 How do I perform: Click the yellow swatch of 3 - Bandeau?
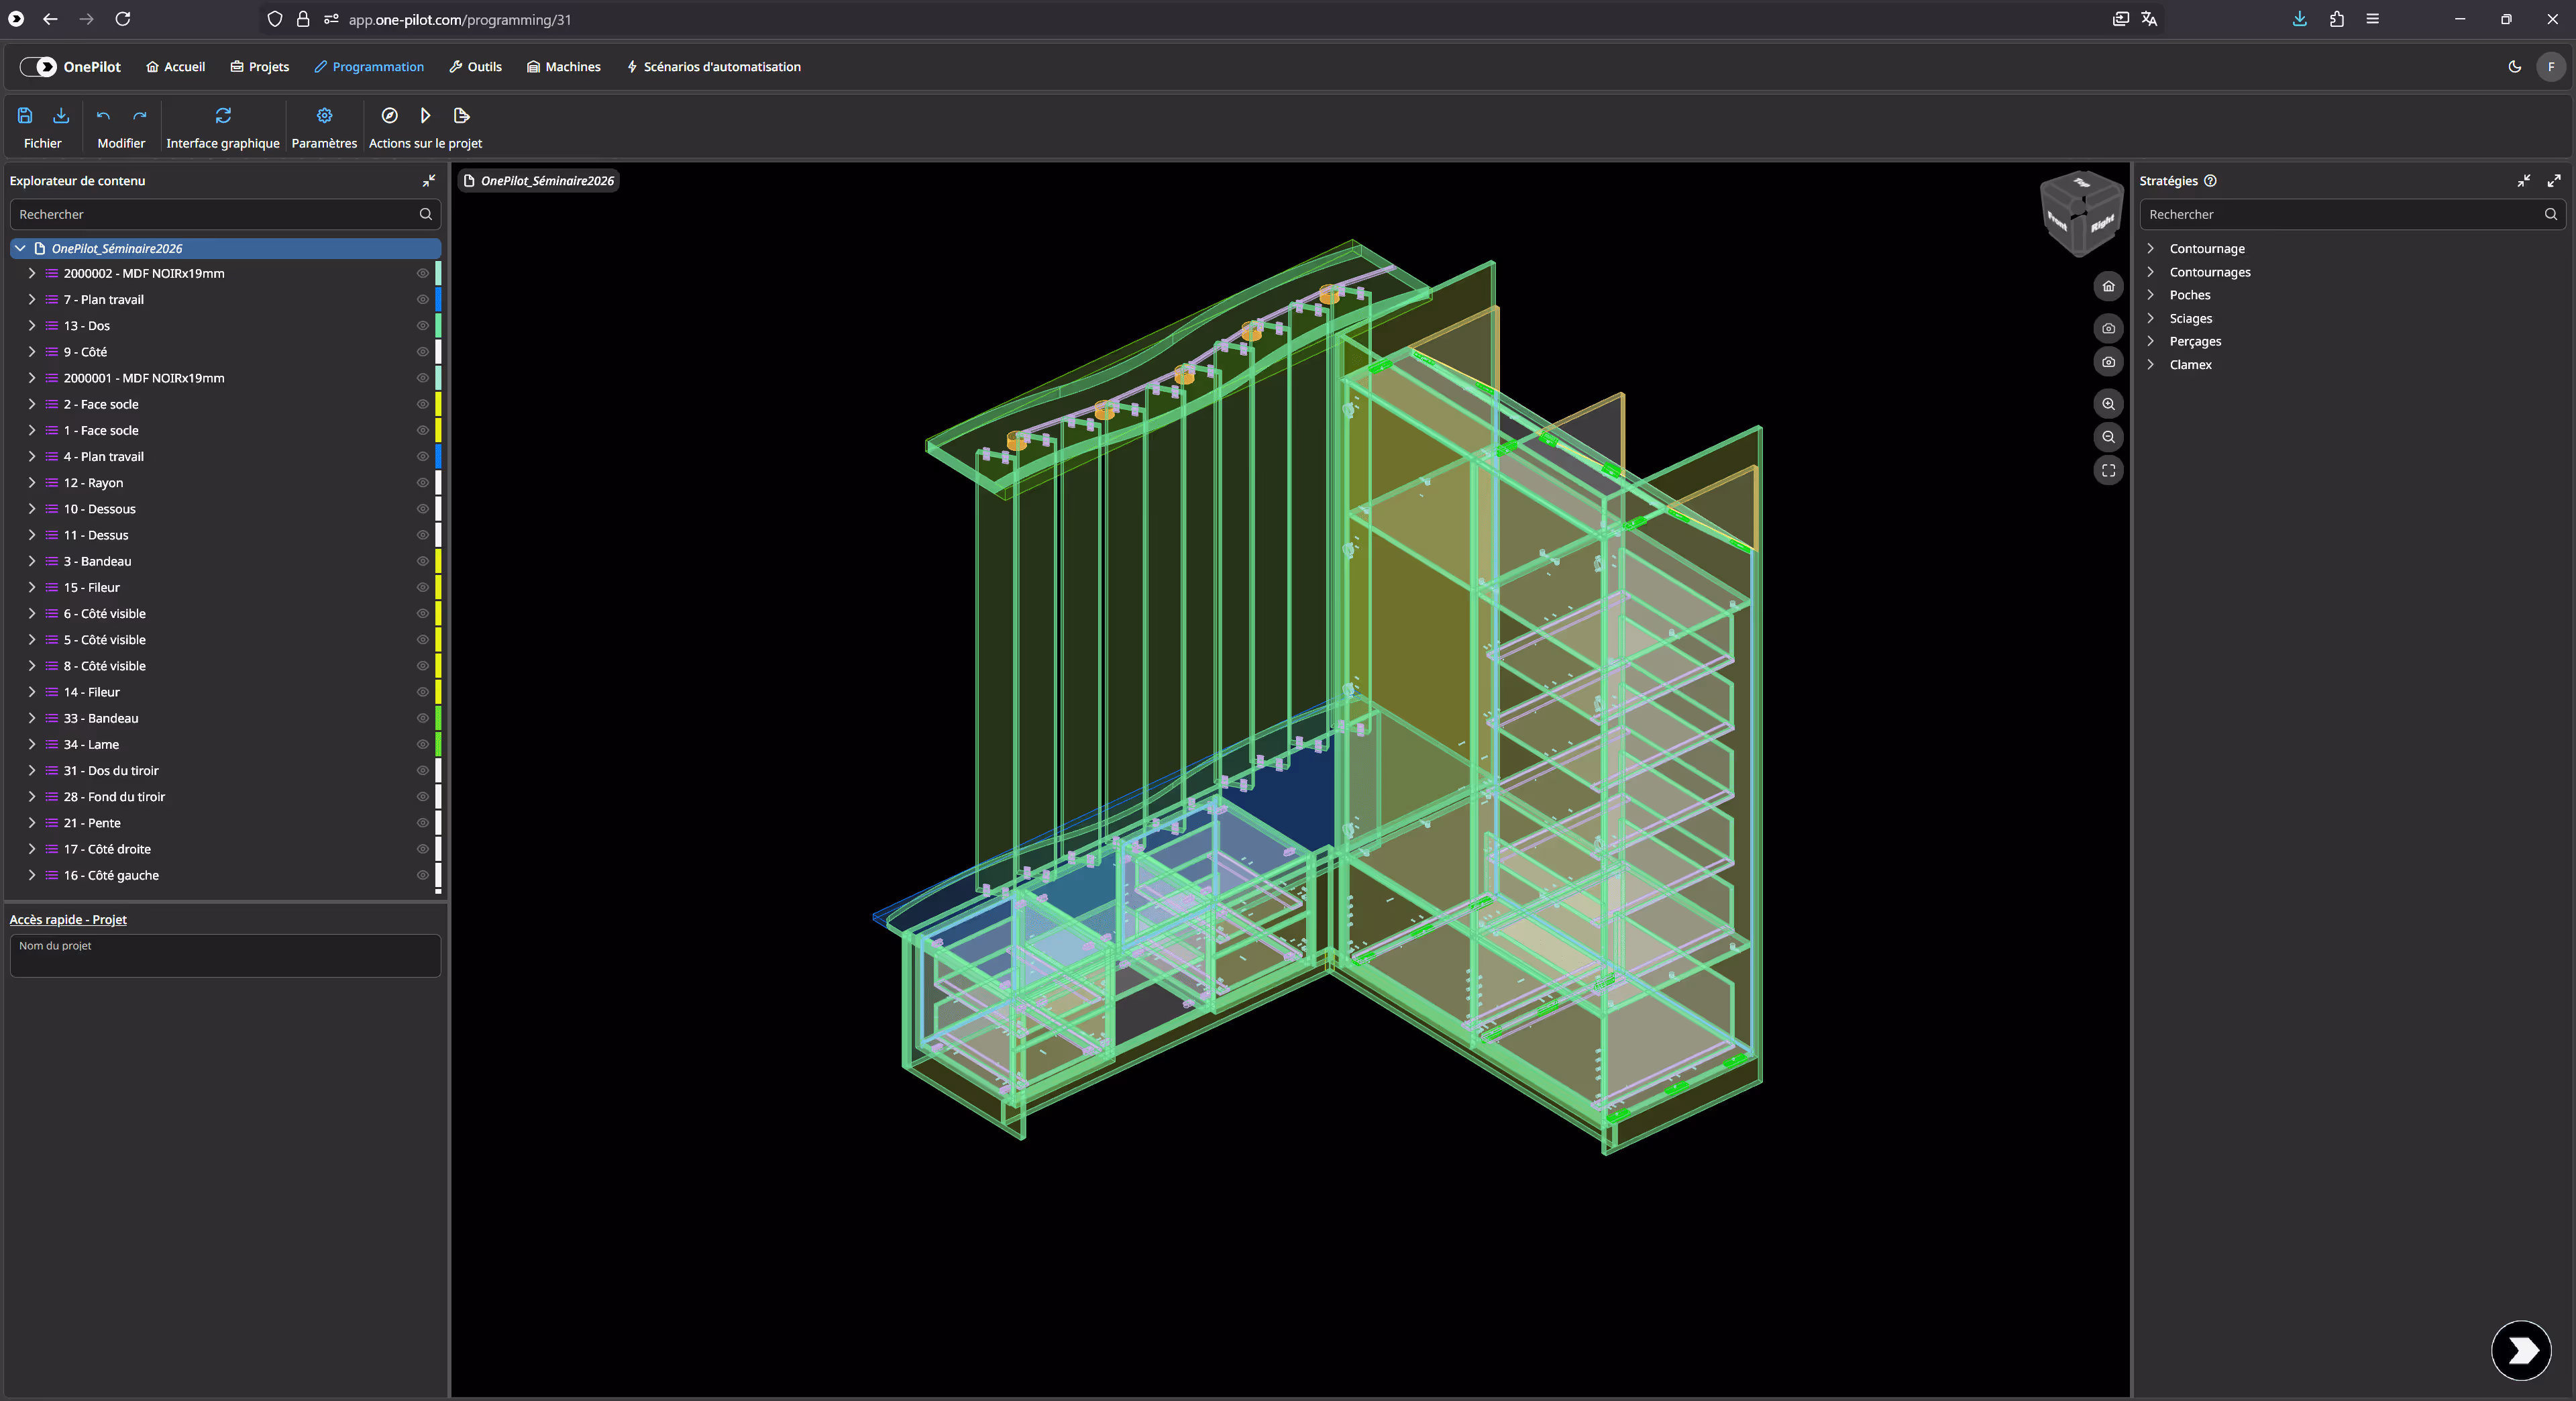tap(438, 562)
